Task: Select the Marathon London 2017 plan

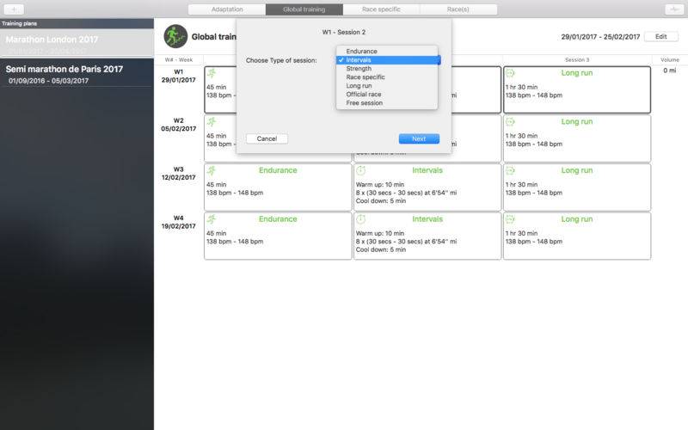Action: (77, 43)
